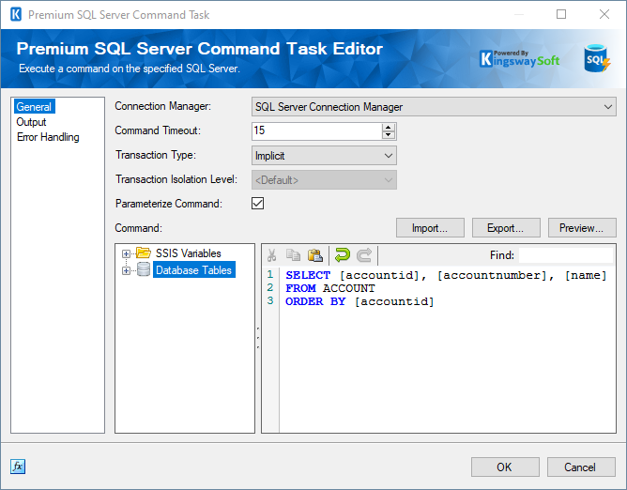The width and height of the screenshot is (627, 490).
Task: Switch to the Error Handling page
Action: [x=48, y=137]
